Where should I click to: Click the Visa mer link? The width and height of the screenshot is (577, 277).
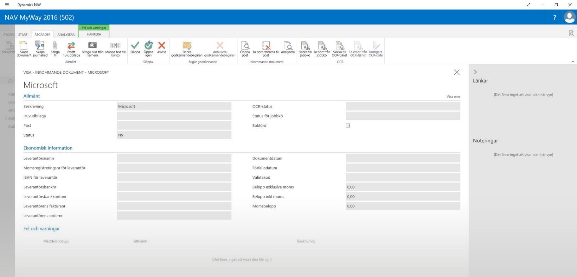click(453, 97)
